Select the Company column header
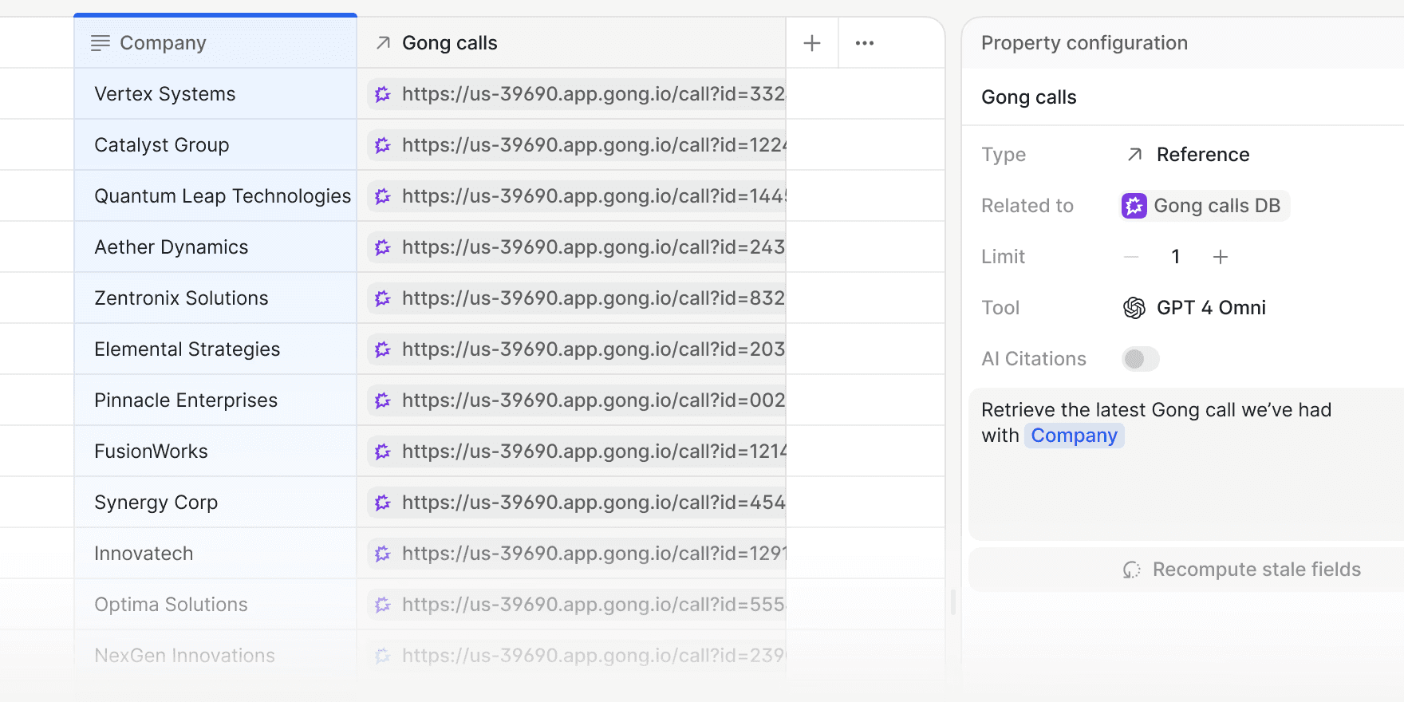The image size is (1404, 702). click(215, 43)
